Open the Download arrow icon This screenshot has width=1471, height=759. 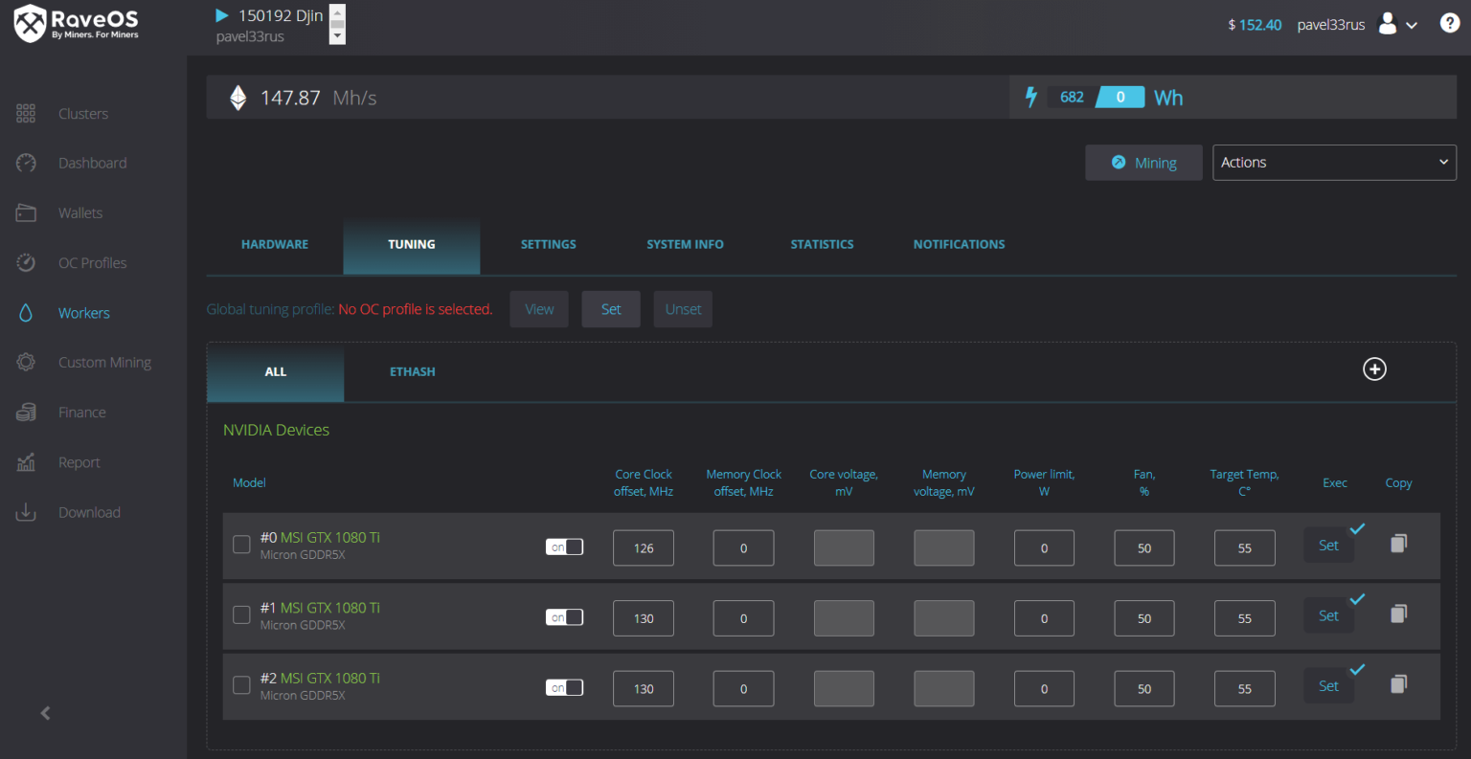[x=26, y=512]
